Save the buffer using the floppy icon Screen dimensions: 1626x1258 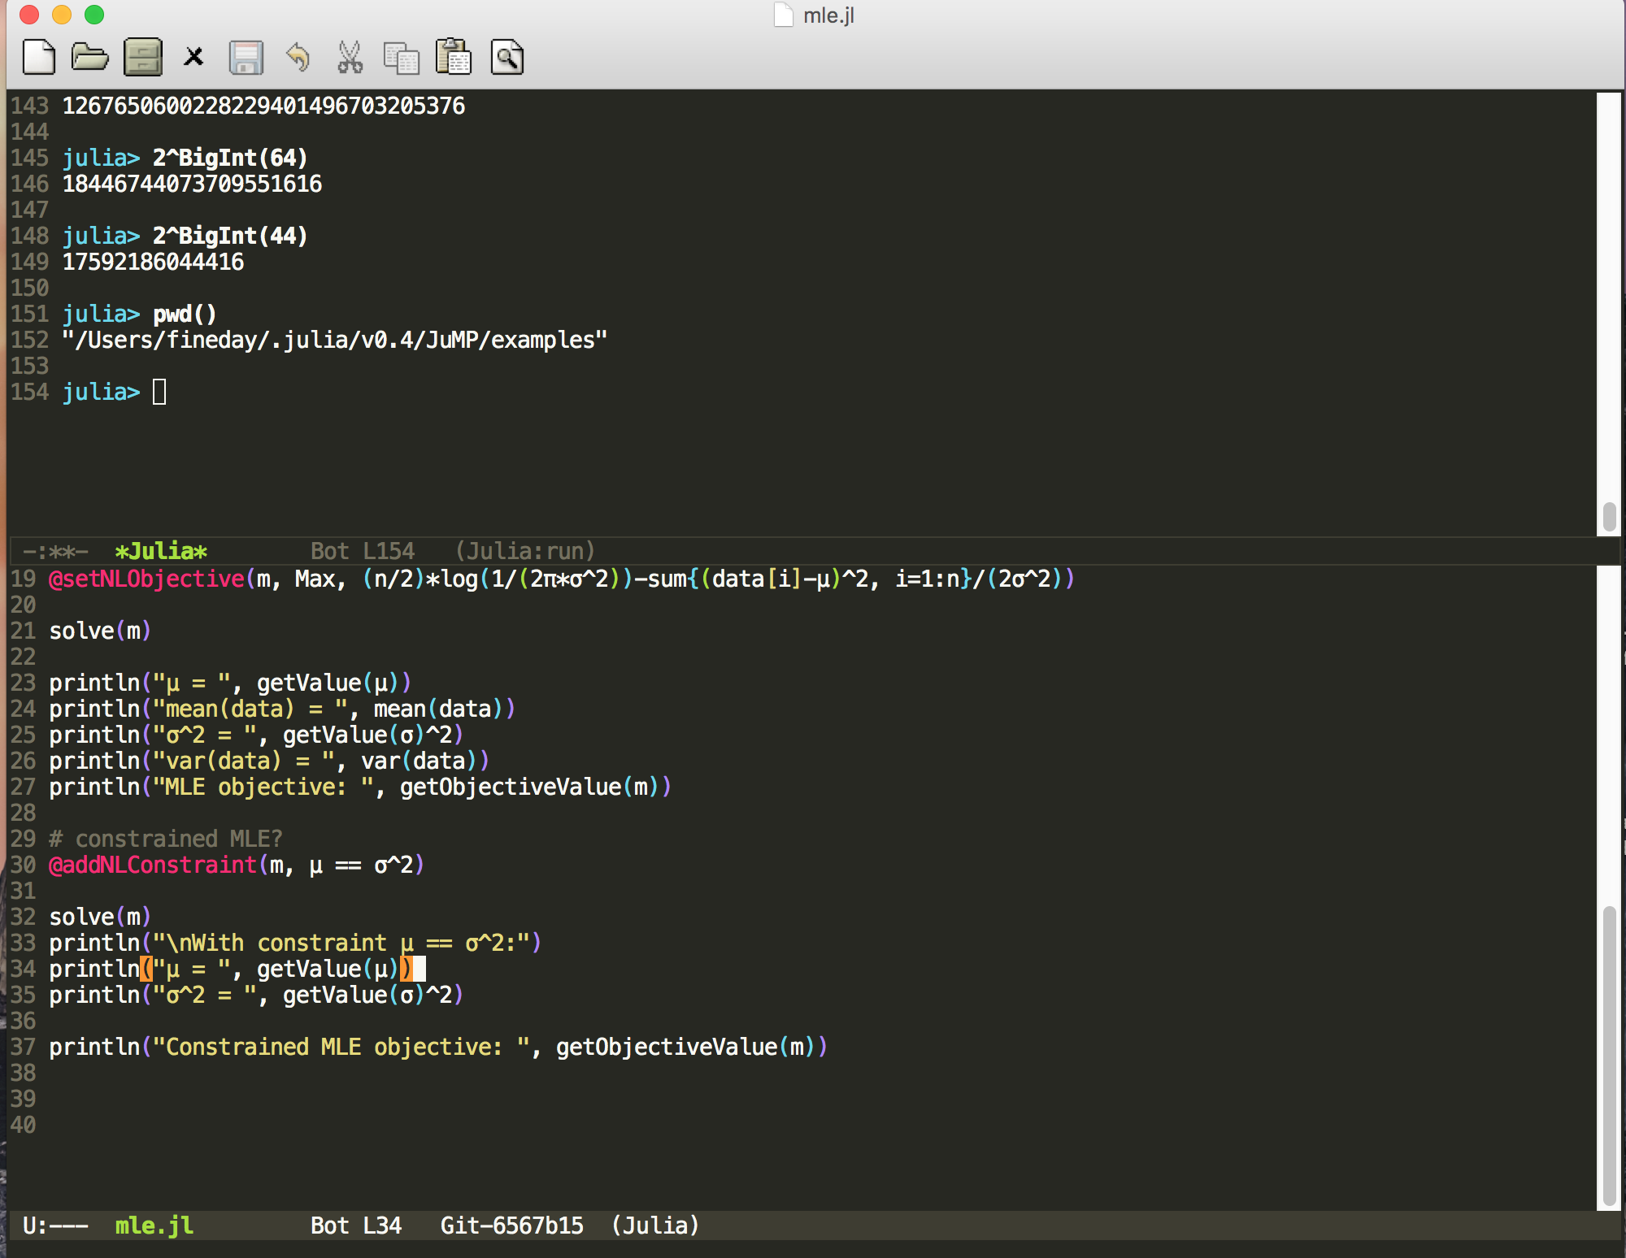click(246, 58)
